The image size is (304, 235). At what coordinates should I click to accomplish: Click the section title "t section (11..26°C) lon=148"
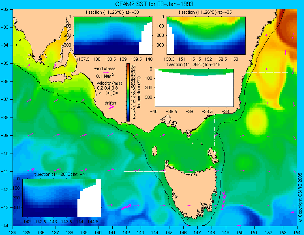click(193, 64)
